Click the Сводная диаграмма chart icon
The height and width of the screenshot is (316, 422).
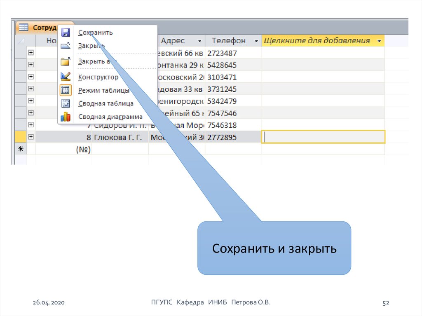[66, 117]
